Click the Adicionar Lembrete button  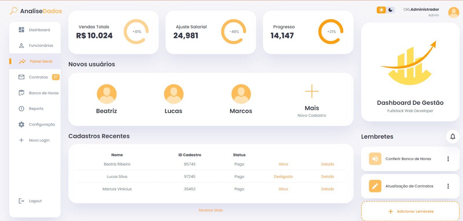(410, 211)
